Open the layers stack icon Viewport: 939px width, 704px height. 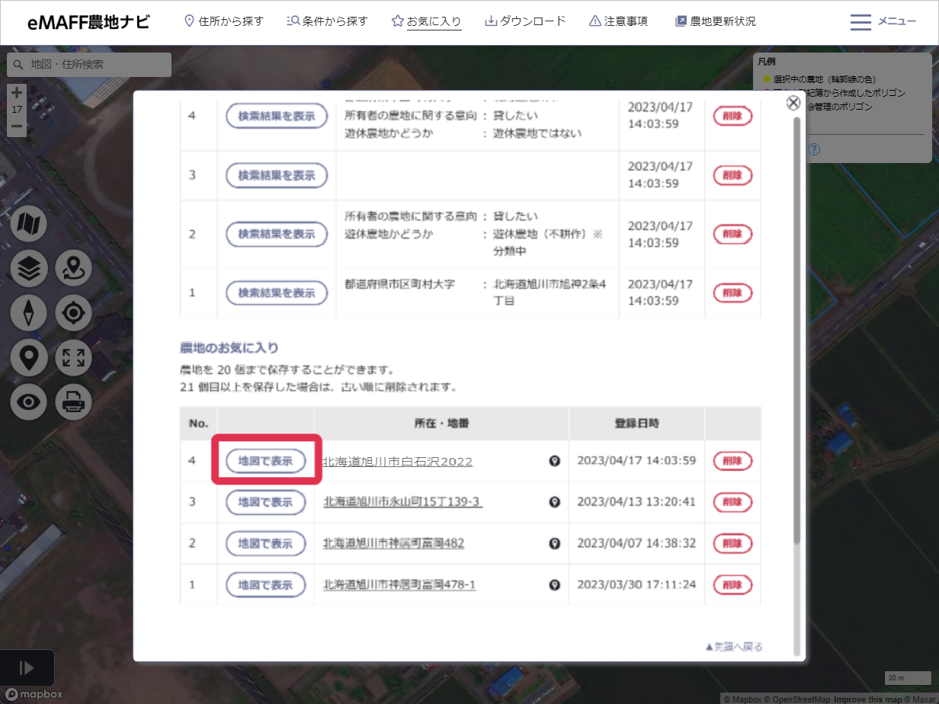tap(29, 268)
